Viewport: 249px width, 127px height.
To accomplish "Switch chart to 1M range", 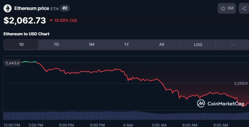I will point(91,45).
